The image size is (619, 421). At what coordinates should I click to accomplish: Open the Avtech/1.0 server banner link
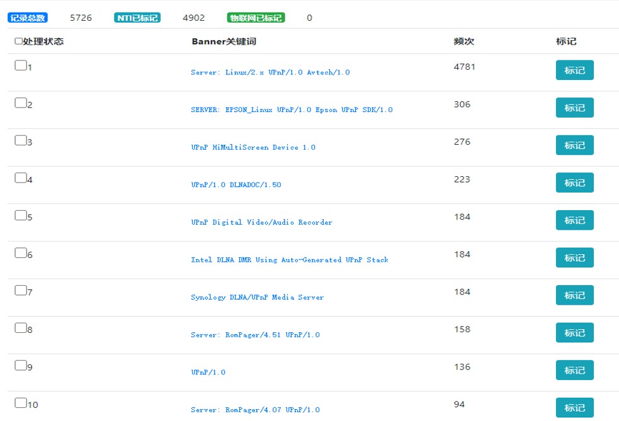click(270, 72)
